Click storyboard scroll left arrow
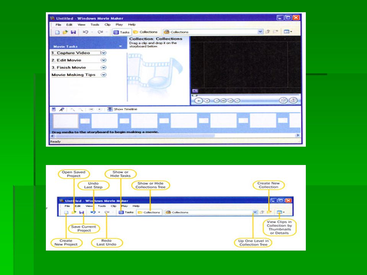Image resolution: width=367 pixels, height=275 pixels. [53, 136]
